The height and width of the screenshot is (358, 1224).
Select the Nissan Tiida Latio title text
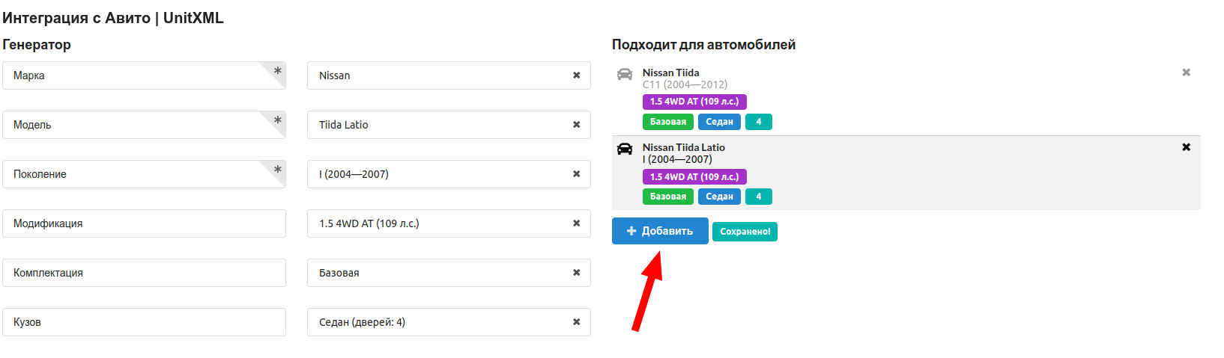[684, 147]
